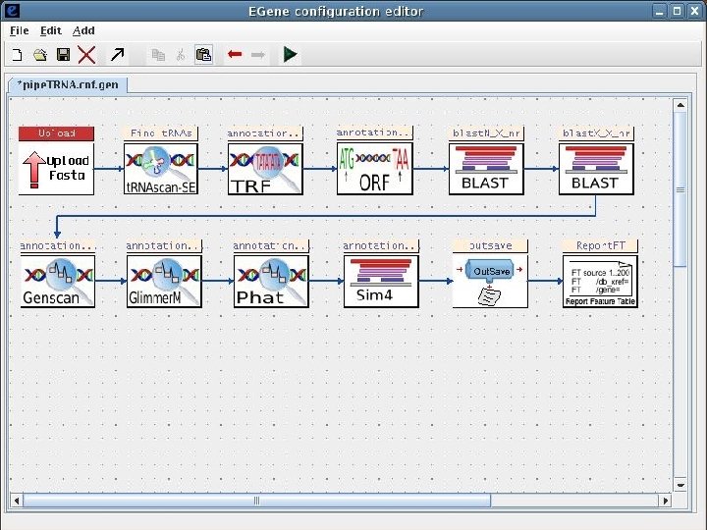Image resolution: width=707 pixels, height=530 pixels.
Task: Create a new file with toolbar icon
Action: 17,55
